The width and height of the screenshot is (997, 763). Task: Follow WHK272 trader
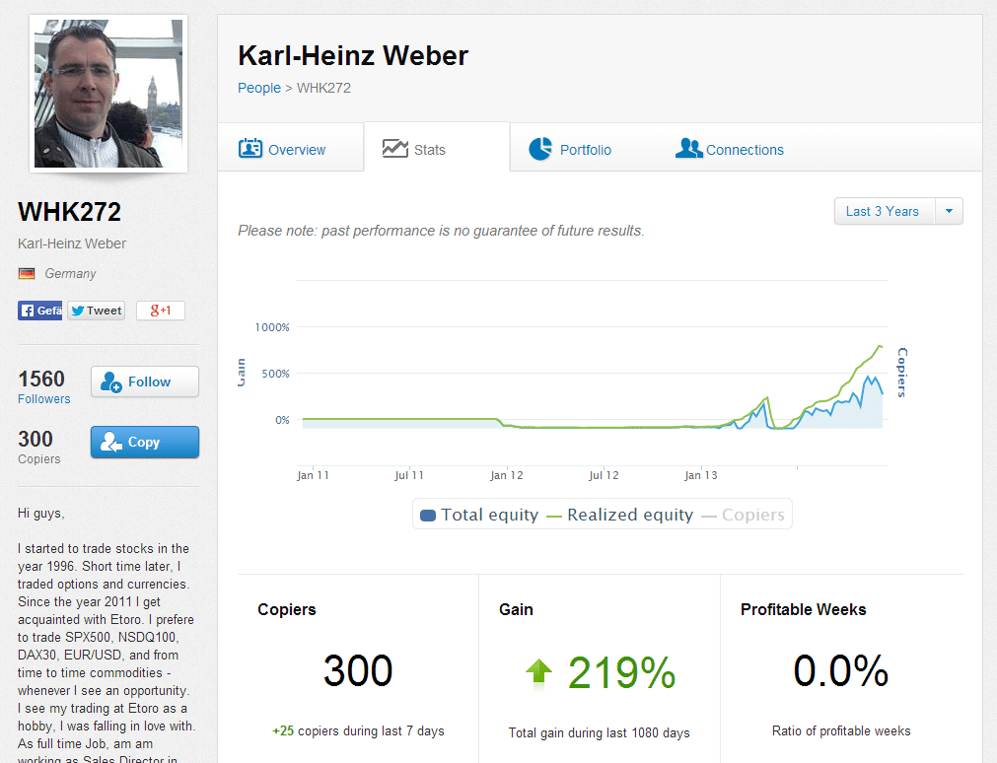pos(145,381)
